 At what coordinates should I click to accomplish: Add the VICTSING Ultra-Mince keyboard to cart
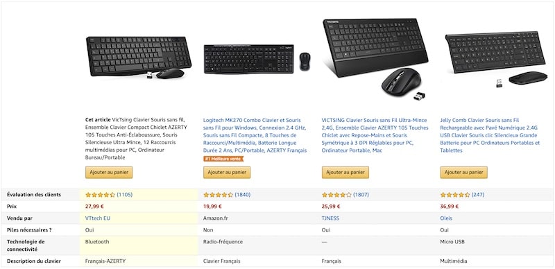tap(345, 173)
